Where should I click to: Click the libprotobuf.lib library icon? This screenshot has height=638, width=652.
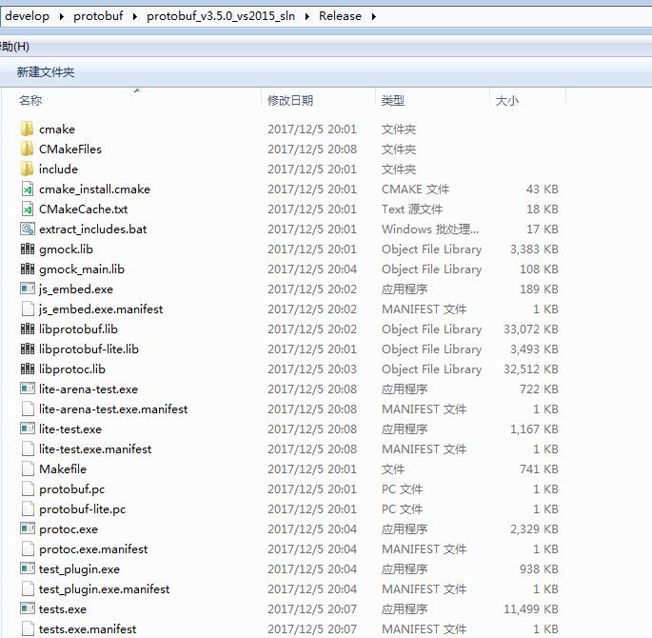(28, 329)
